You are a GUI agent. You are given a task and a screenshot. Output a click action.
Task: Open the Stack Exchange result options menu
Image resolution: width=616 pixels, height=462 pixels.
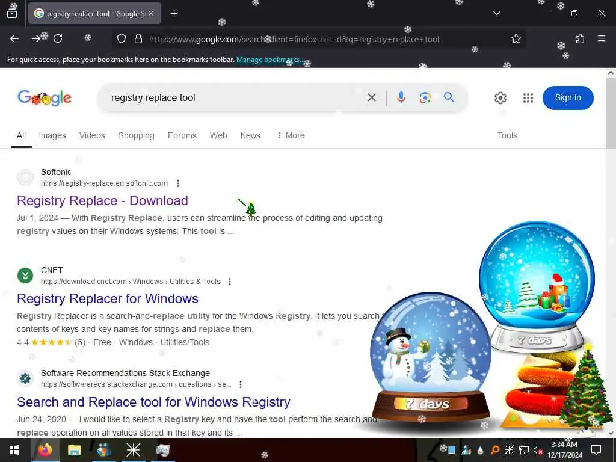241,384
